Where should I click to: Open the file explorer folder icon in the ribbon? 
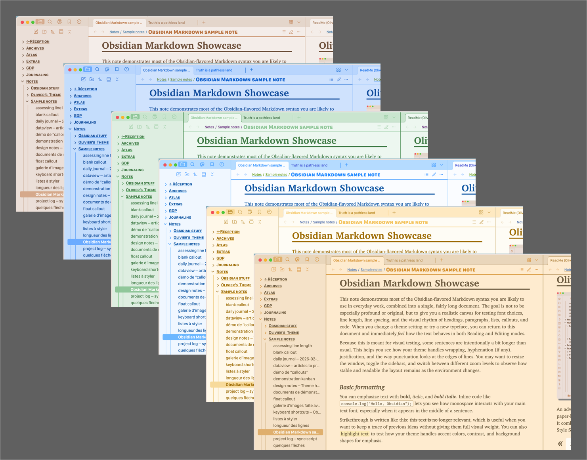click(278, 260)
